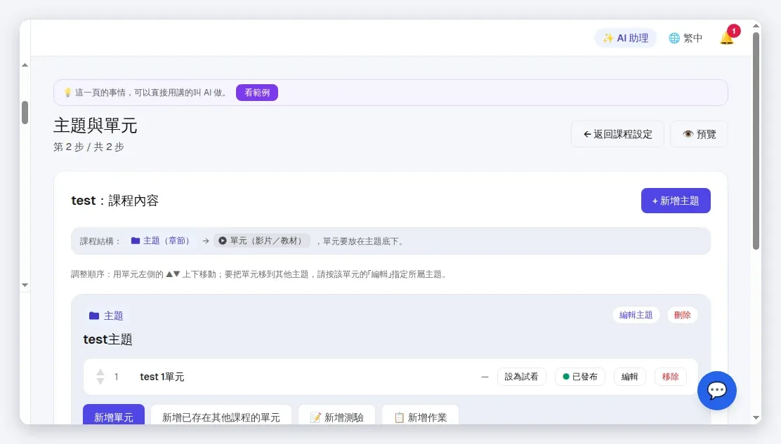Click the test主題 topic title
This screenshot has width=781, height=444.
tap(107, 339)
